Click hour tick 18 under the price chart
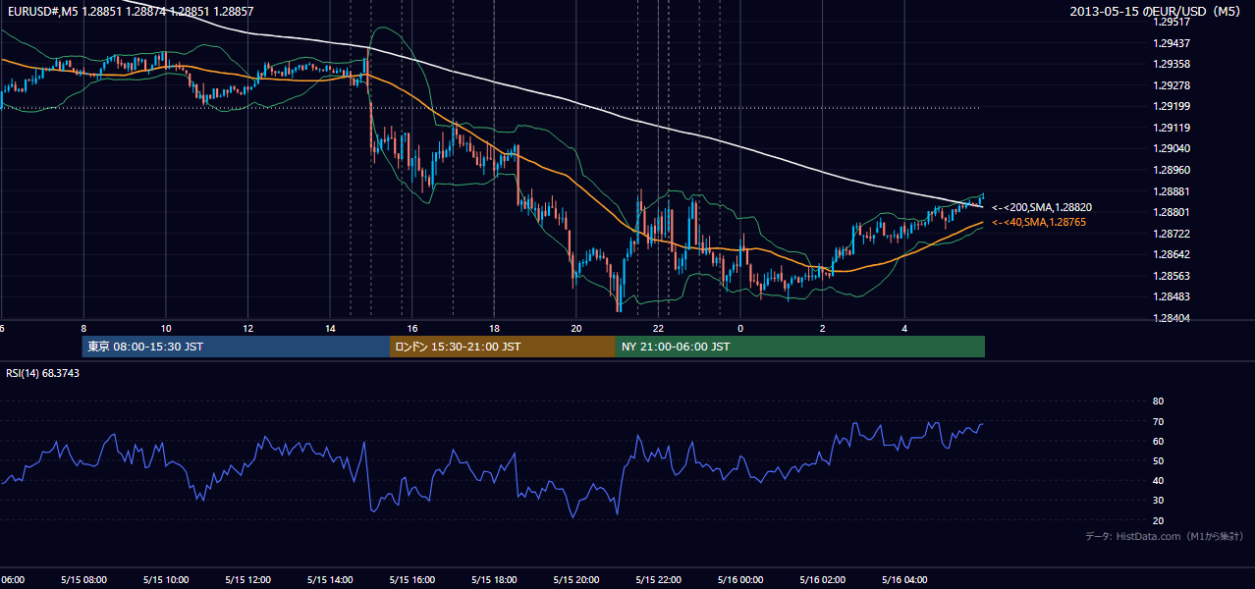Screen dimensions: 1255x589 point(494,329)
